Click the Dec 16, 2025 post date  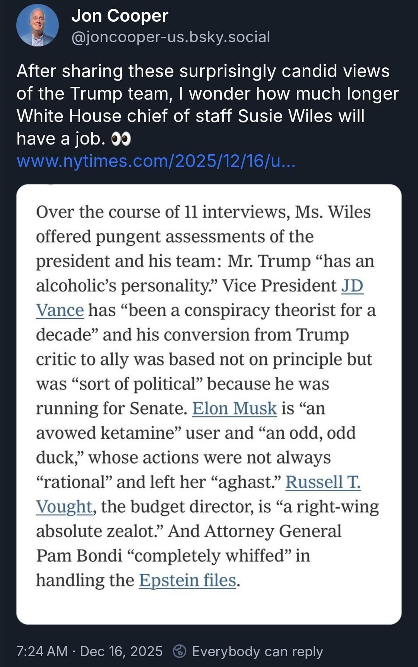pyautogui.click(x=121, y=651)
